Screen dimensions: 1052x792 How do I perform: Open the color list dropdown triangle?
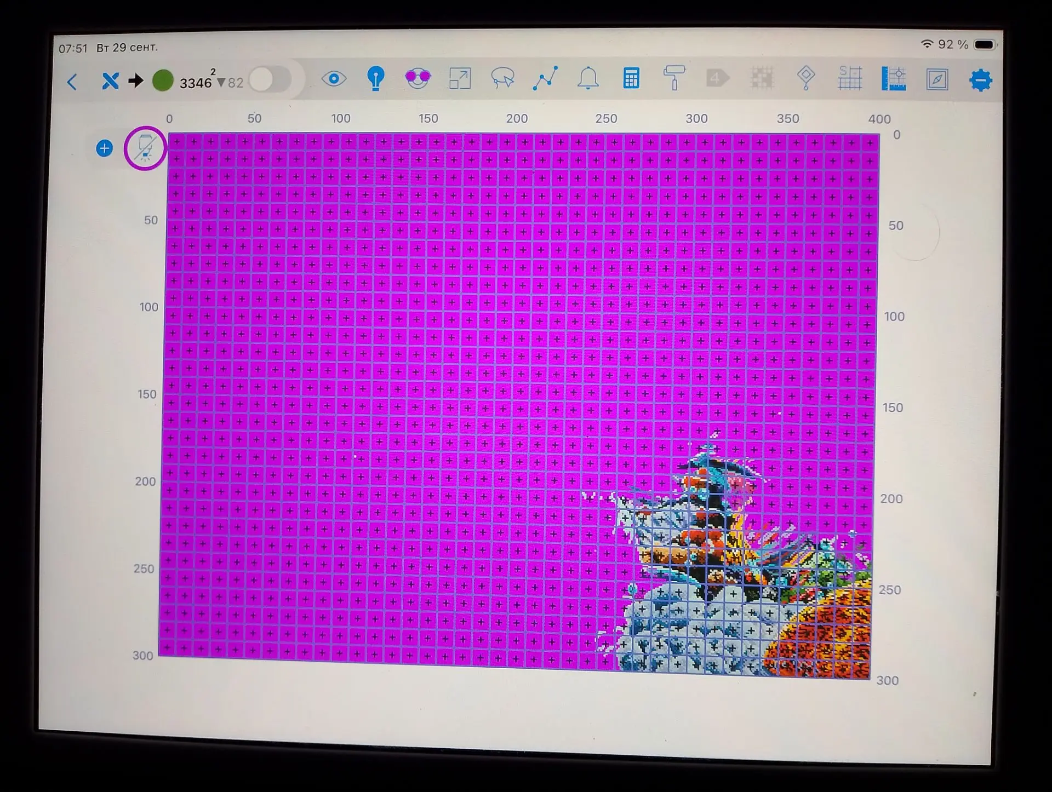pyautogui.click(x=221, y=83)
